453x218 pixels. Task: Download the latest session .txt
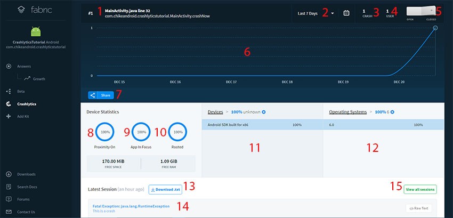pos(166,190)
